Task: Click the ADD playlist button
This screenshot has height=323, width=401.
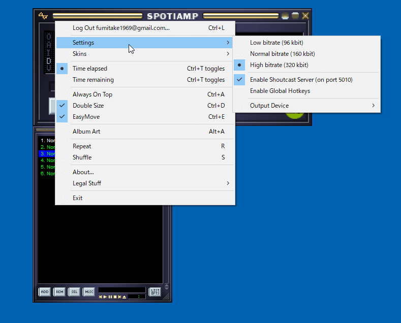Action: pyautogui.click(x=45, y=292)
